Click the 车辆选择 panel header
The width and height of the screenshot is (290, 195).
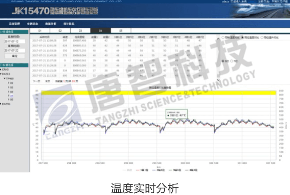[x=14, y=65]
